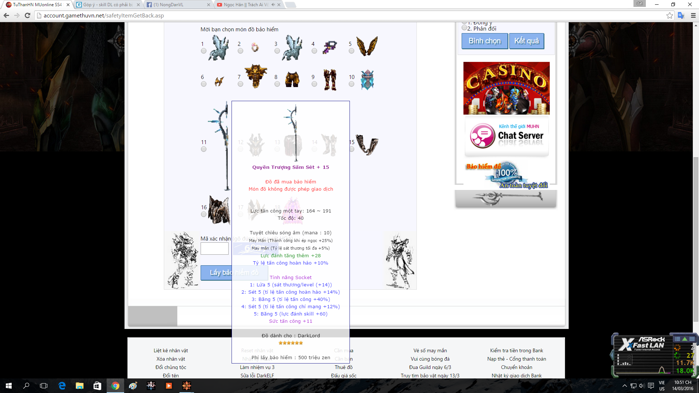Click the ring item icon numbered 2
This screenshot has width=699, height=393.
tap(255, 47)
